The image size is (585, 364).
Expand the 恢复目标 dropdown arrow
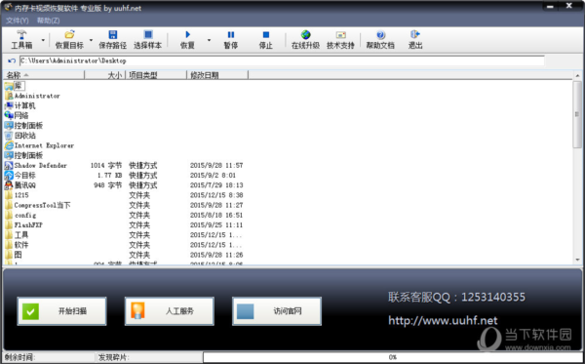(91, 40)
